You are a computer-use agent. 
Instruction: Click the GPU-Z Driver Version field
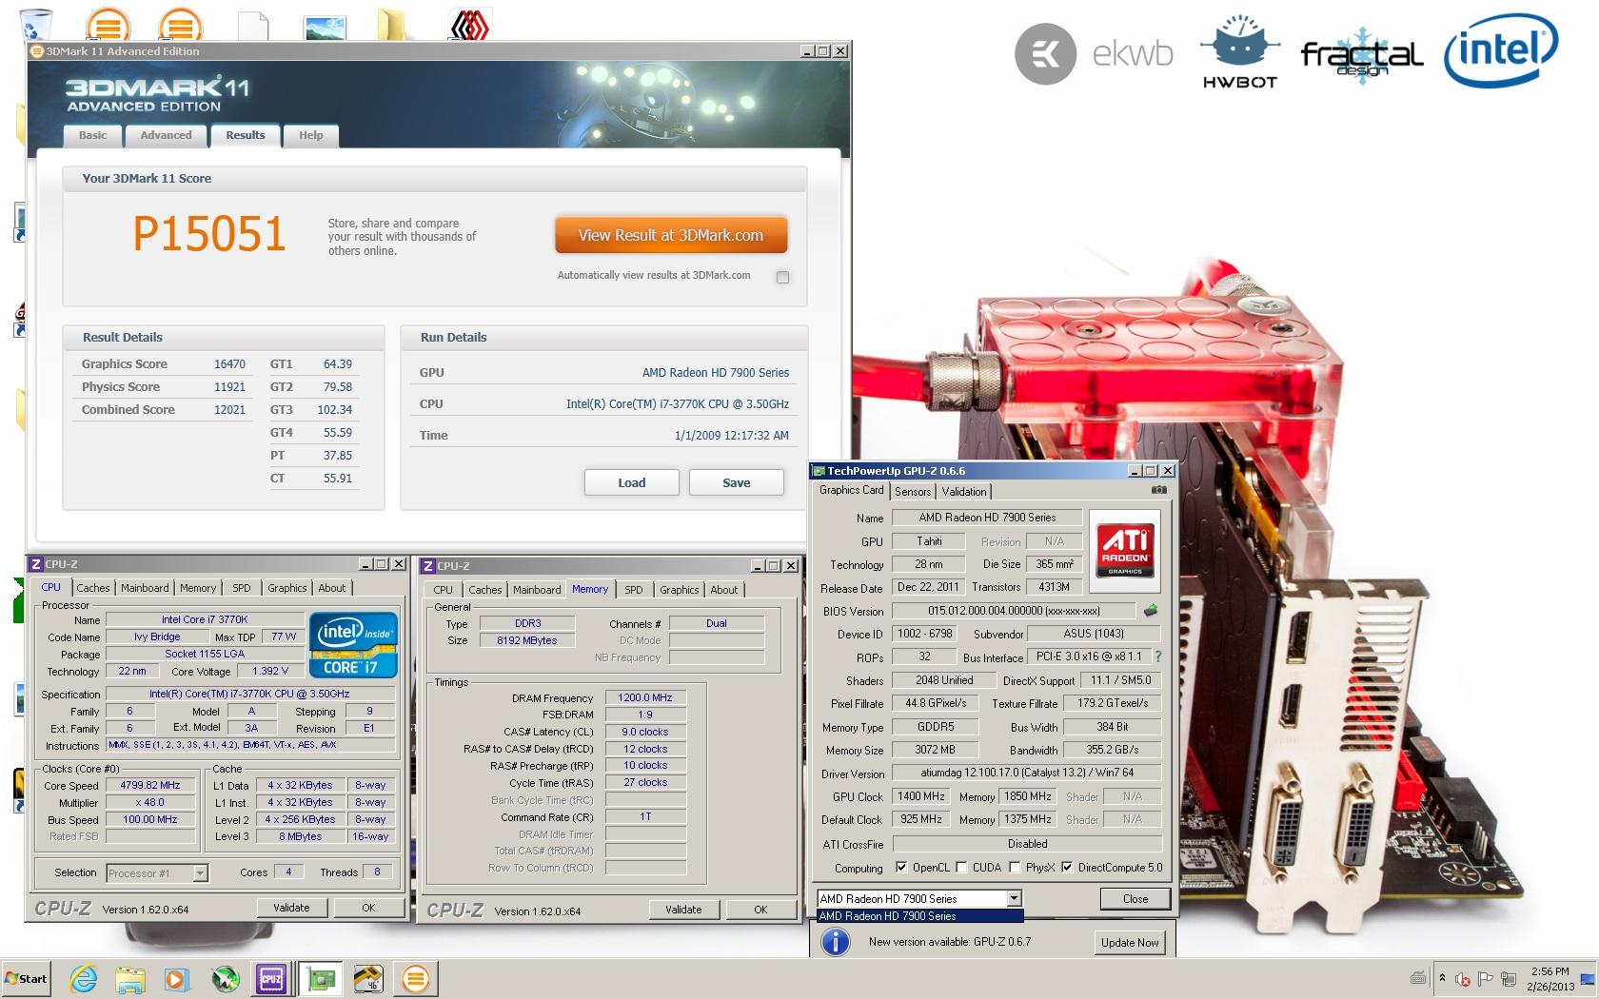(1027, 773)
